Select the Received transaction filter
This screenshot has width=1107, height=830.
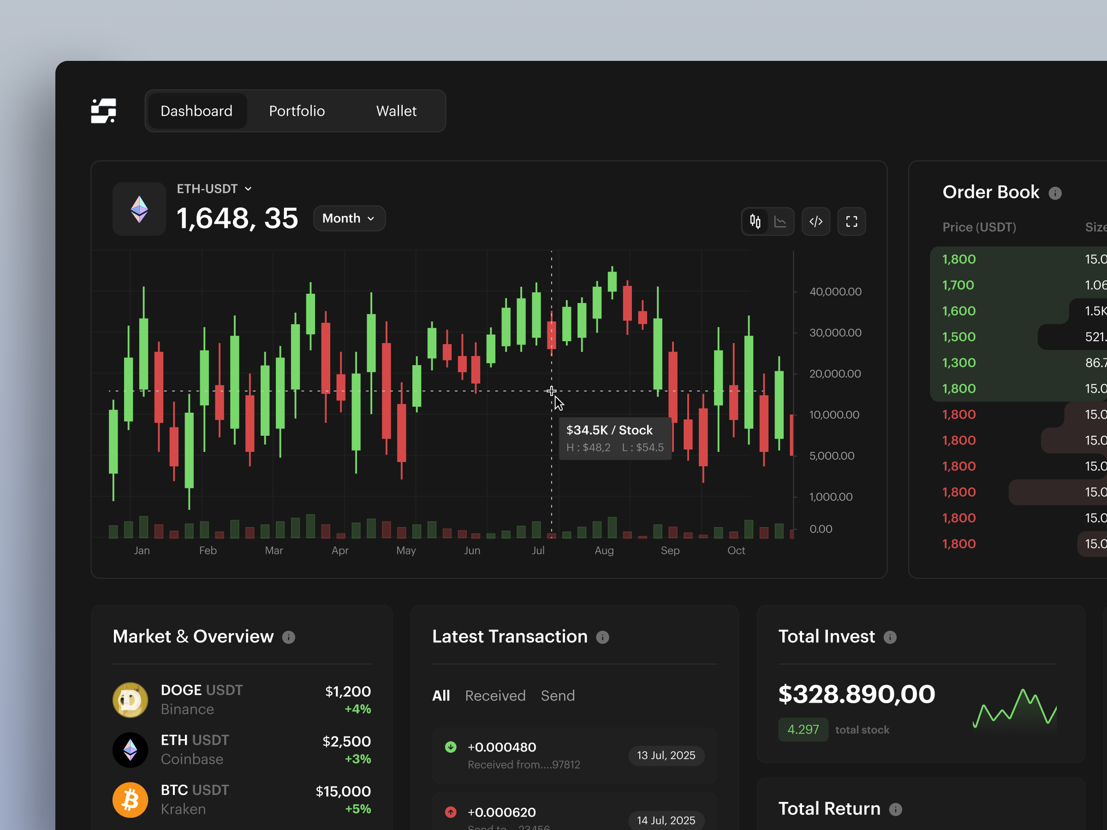(495, 695)
